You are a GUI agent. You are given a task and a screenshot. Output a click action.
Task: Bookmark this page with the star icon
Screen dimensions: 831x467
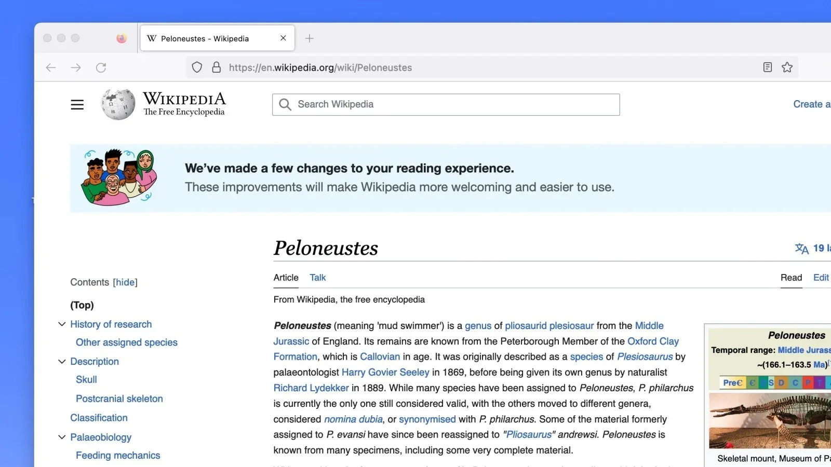tap(787, 67)
